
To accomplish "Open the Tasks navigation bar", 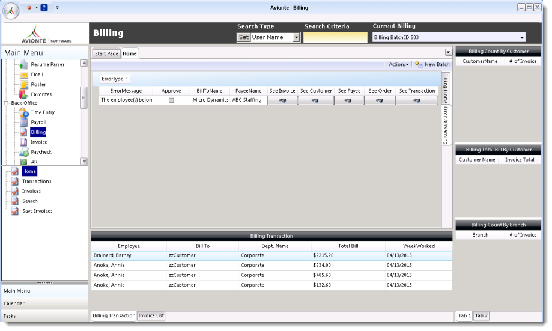I will pyautogui.click(x=44, y=316).
